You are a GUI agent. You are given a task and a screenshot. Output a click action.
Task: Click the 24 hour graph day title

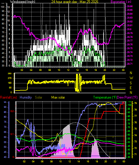(75, 1)
